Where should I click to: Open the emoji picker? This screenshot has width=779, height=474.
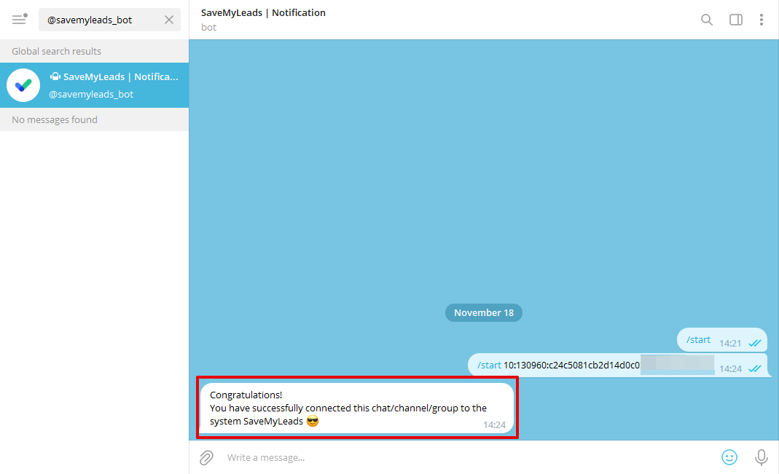coord(729,457)
